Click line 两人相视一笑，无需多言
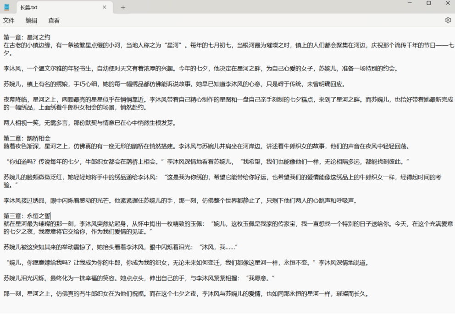 [89, 123]
